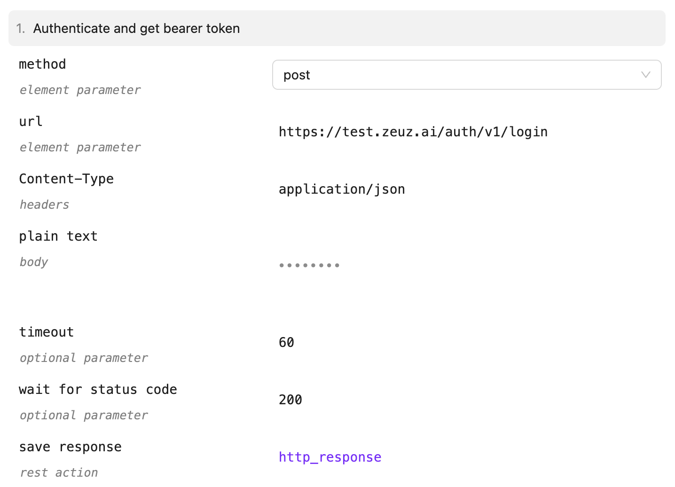675x487 pixels.
Task: Click the step number 1 in the header
Action: pos(19,28)
